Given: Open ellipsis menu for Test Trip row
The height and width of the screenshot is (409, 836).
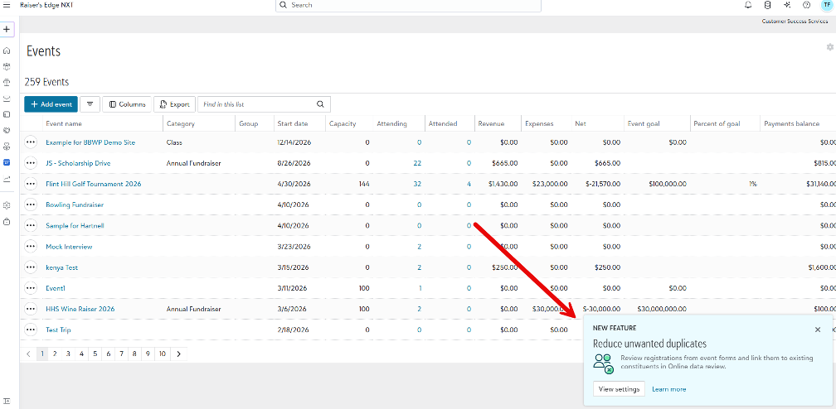Looking at the screenshot, I should coord(31,330).
